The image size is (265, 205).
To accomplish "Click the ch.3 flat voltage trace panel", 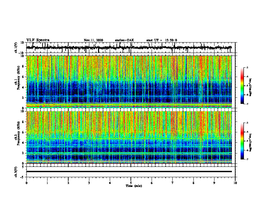I will (131, 172).
